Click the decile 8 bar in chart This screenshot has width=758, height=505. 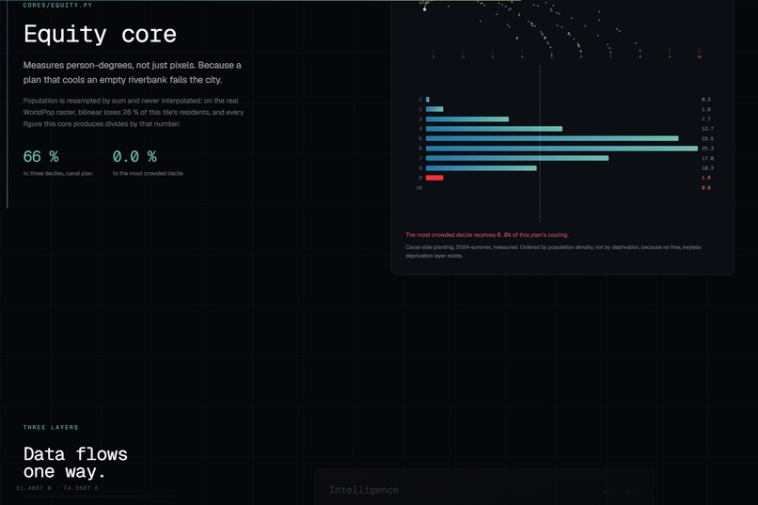481,168
